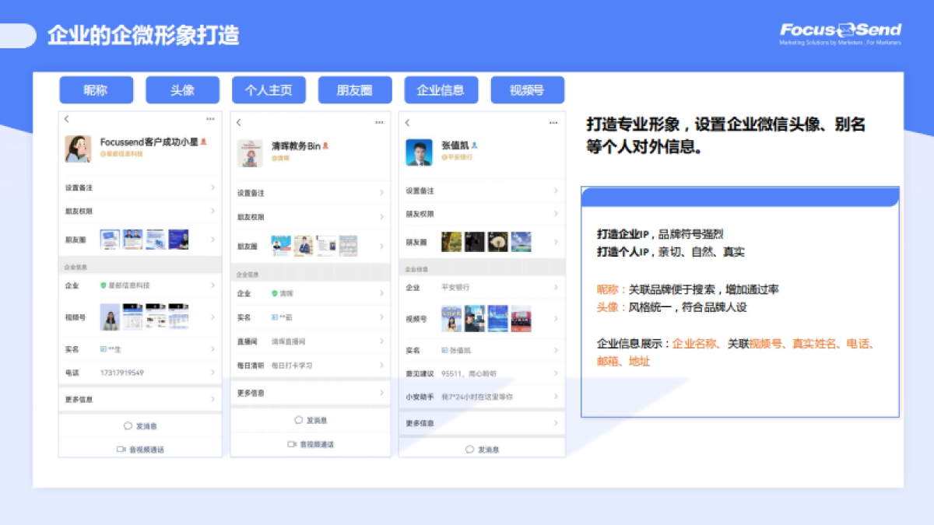This screenshot has height=525, width=934.
Task: Click 发消息 on 张值凯 profile
Action: 482,450
